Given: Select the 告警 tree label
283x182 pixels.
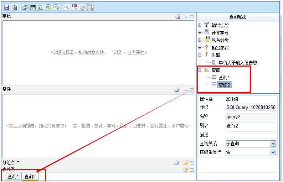Looking at the screenshot, I should tap(216, 55).
